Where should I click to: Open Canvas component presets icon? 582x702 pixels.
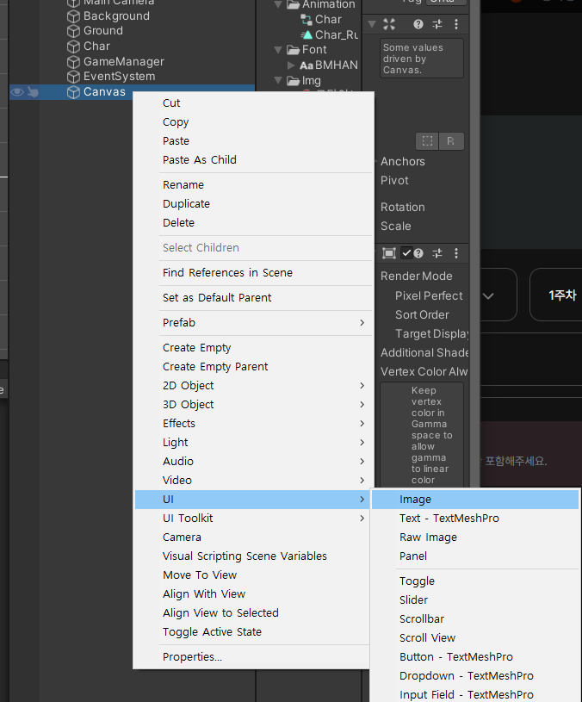point(437,253)
